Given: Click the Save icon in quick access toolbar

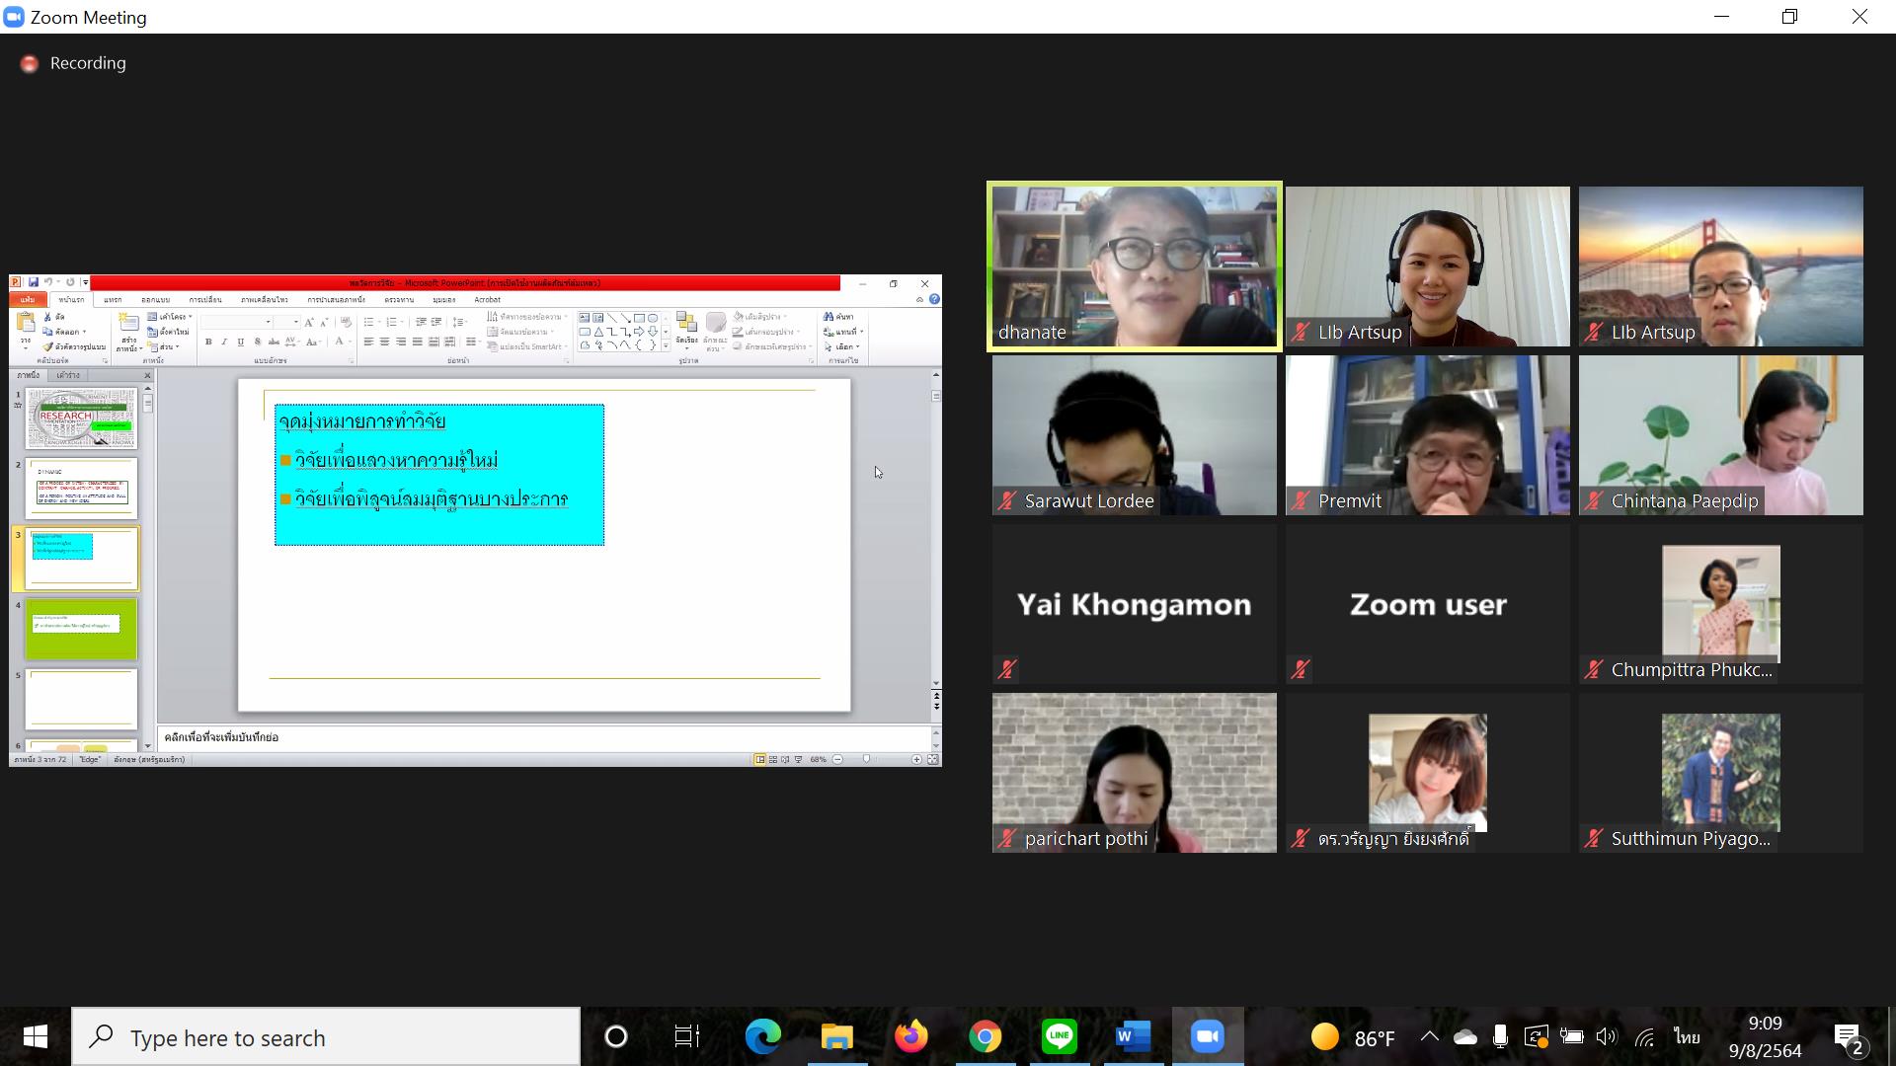Looking at the screenshot, I should coord(33,283).
